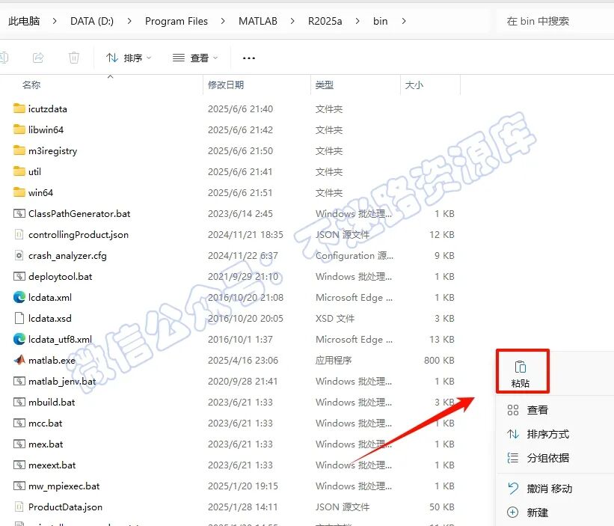Click the blank file icon of lcdata.xsd
This screenshot has width=614, height=526.
pos(19,318)
